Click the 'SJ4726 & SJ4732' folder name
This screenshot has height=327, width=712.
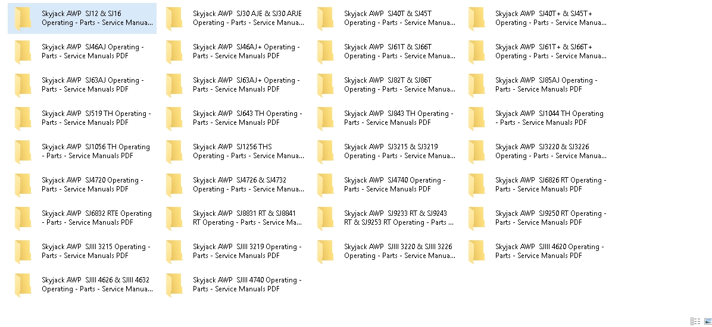248,184
